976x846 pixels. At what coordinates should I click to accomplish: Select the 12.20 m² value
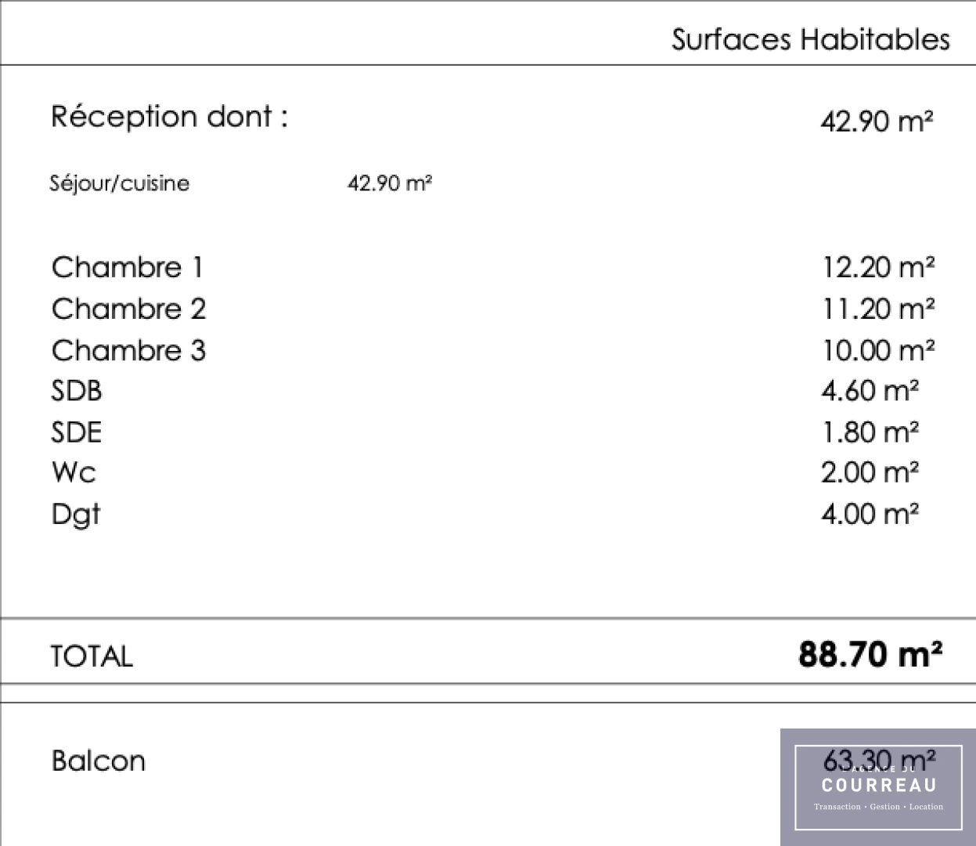coord(877,268)
